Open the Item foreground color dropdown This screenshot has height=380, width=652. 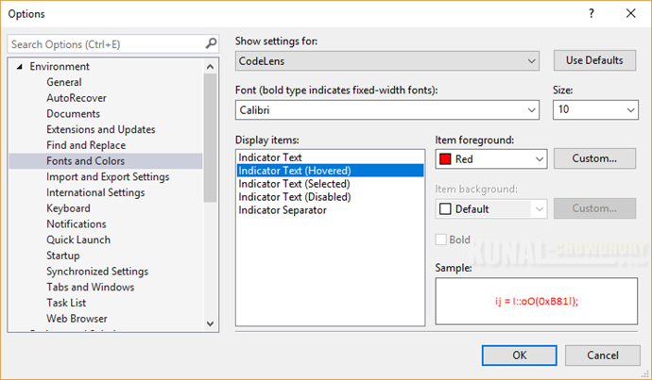[x=540, y=159]
